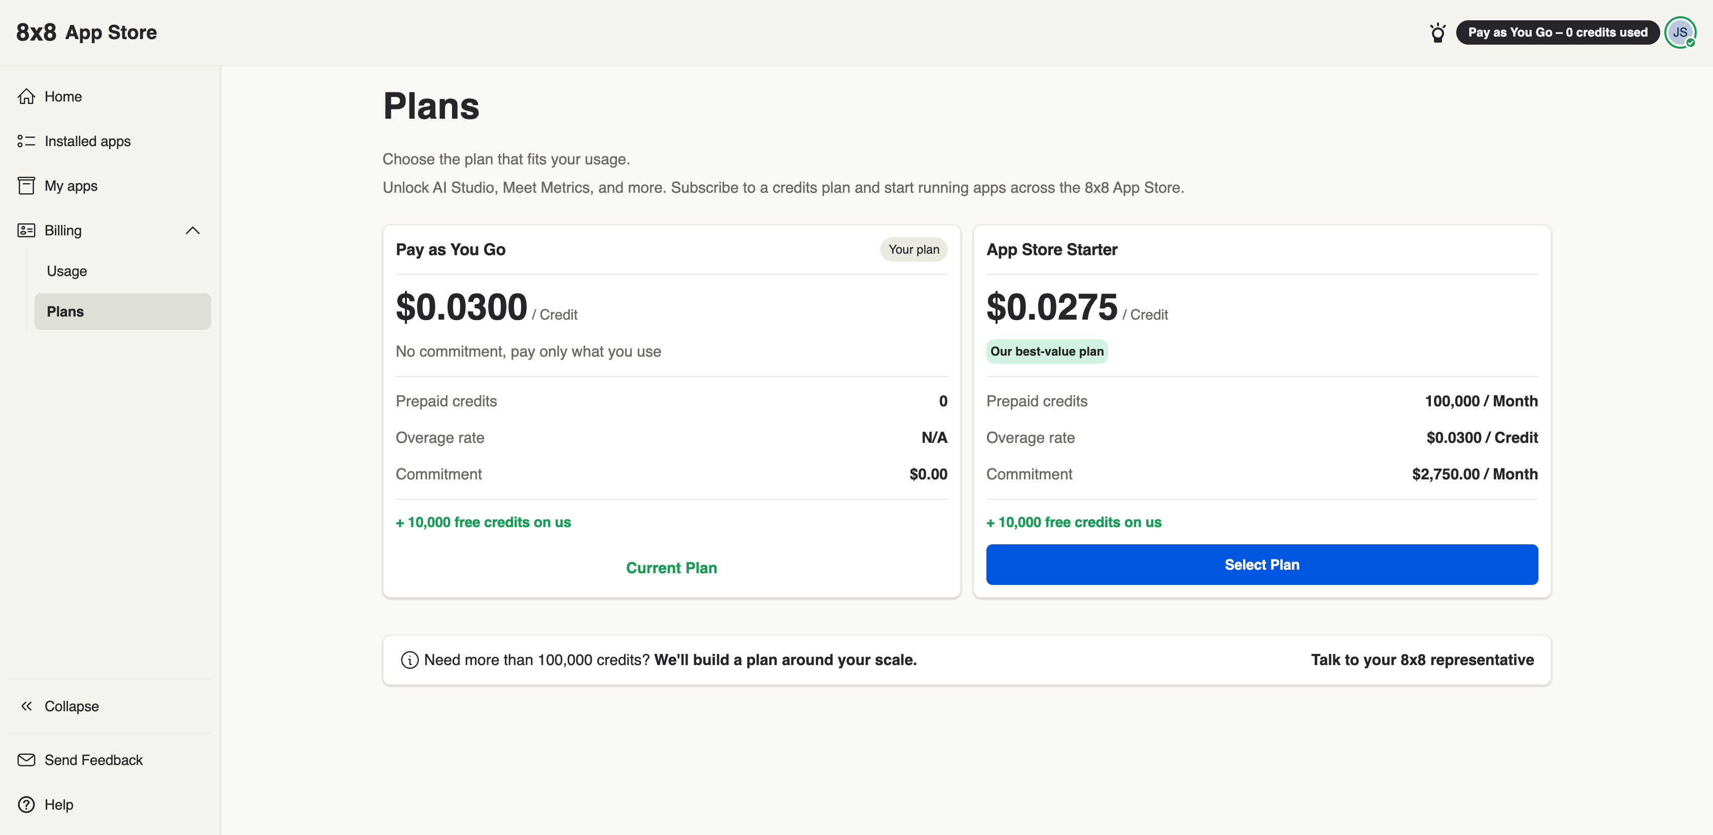Click the Help question mark icon
The width and height of the screenshot is (1713, 835).
click(26, 805)
